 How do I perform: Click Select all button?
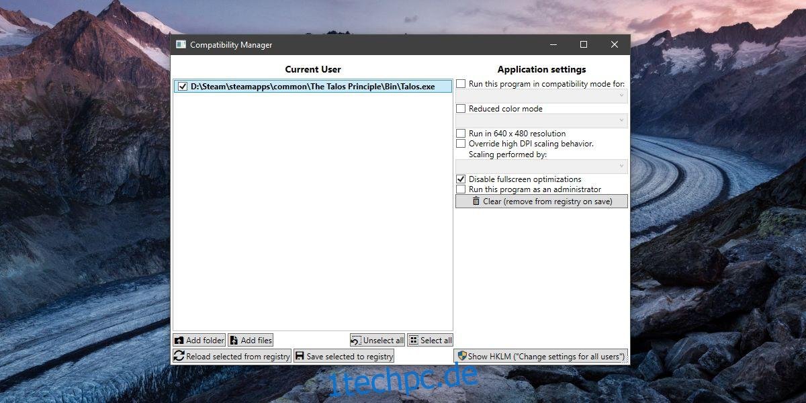(x=431, y=341)
